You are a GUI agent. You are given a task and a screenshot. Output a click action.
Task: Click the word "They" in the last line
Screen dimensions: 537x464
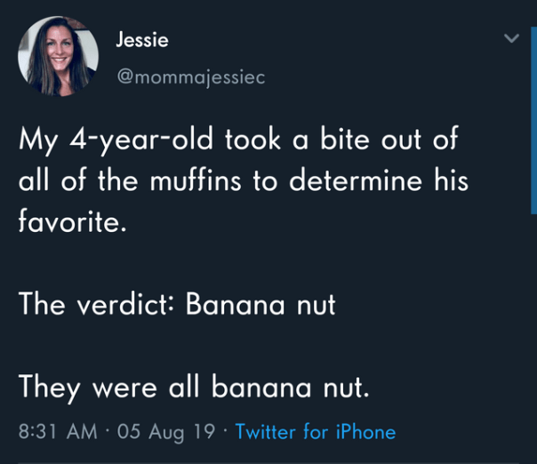(50, 388)
